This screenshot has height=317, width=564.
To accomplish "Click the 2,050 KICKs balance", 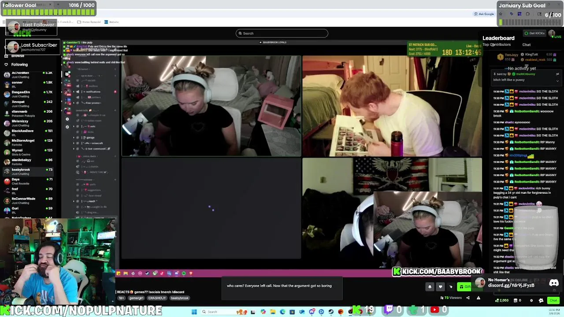I will coord(502,301).
